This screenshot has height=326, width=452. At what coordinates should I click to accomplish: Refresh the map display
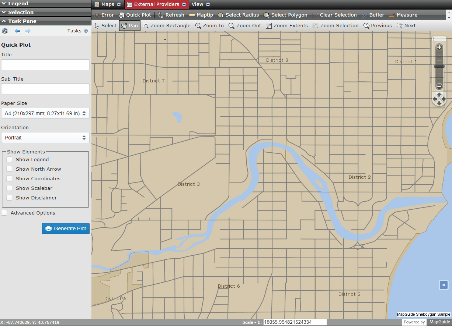pyautogui.click(x=171, y=15)
